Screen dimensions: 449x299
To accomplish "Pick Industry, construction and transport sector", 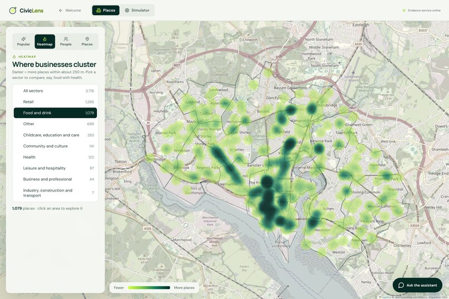I will [55, 193].
